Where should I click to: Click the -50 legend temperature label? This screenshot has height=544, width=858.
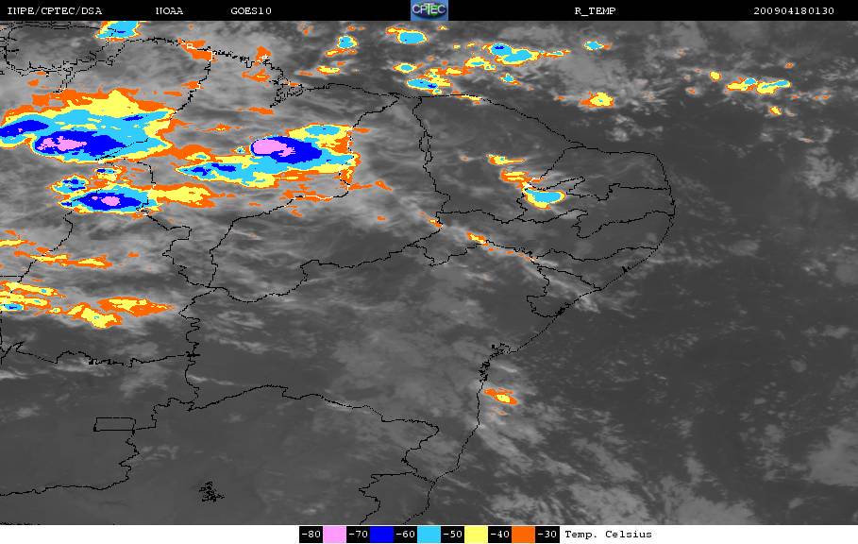[452, 535]
